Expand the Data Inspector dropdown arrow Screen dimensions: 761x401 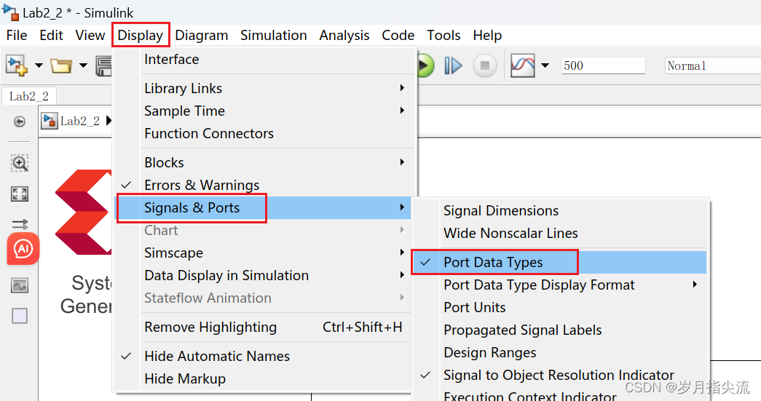click(x=545, y=65)
